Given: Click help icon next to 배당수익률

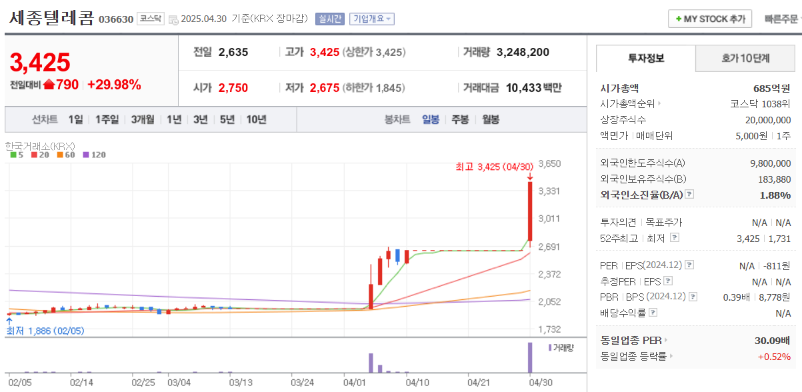Looking at the screenshot, I should click(653, 313).
